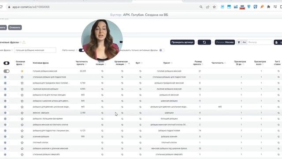The width and height of the screenshot is (282, 159).
Task: Click the Пресет column header
Action: coord(167,63)
